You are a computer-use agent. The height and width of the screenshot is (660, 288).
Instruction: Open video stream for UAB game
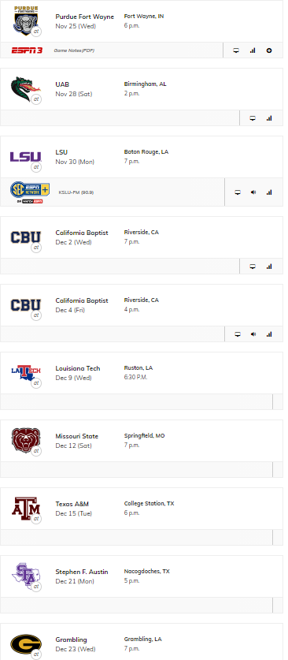pos(253,118)
